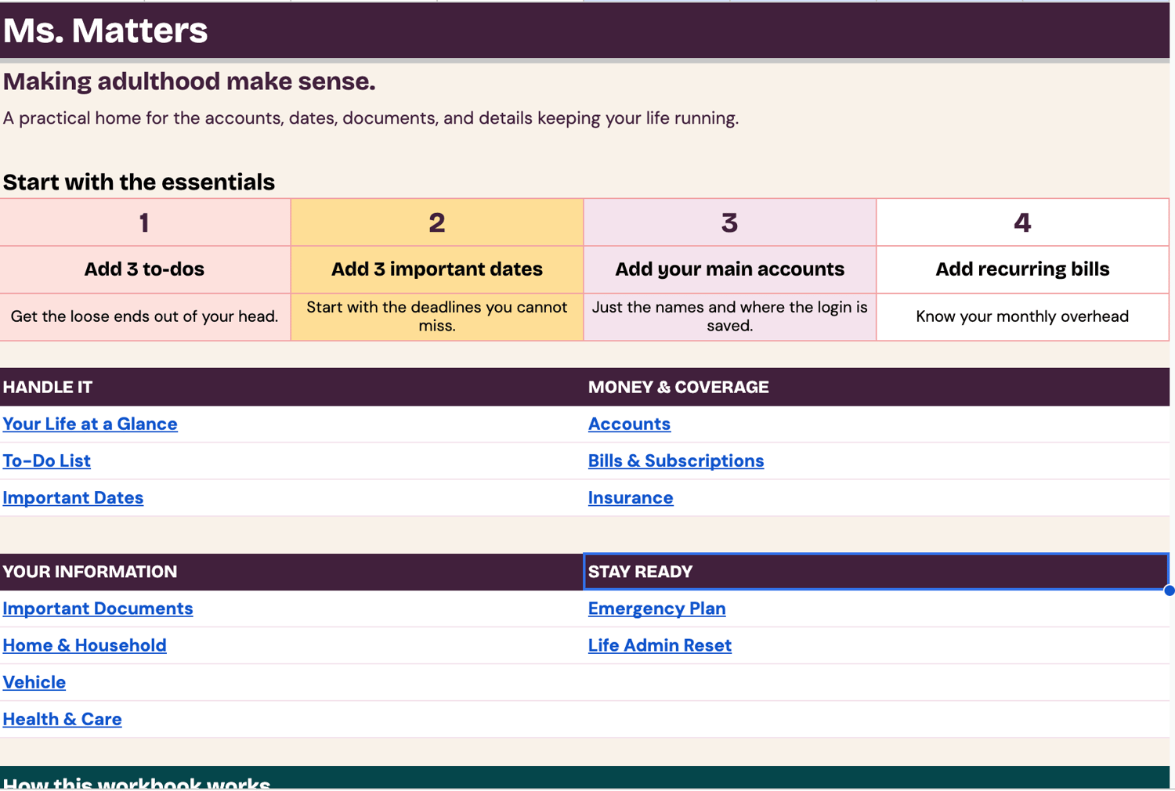Select the 'Add 3 to-dos' cell
Image resolution: width=1175 pixels, height=791 pixels.
click(x=145, y=269)
